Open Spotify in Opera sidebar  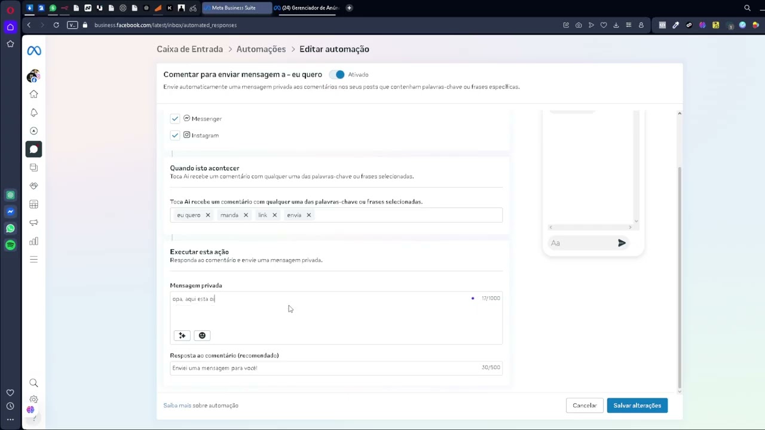tap(10, 245)
